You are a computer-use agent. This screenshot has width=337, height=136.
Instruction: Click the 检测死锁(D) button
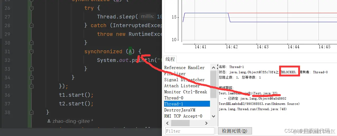pos(235,131)
